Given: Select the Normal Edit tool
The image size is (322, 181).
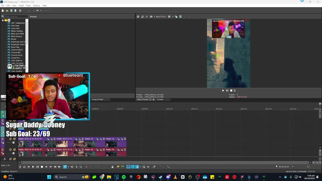Looking at the screenshot, I should 65,167.
